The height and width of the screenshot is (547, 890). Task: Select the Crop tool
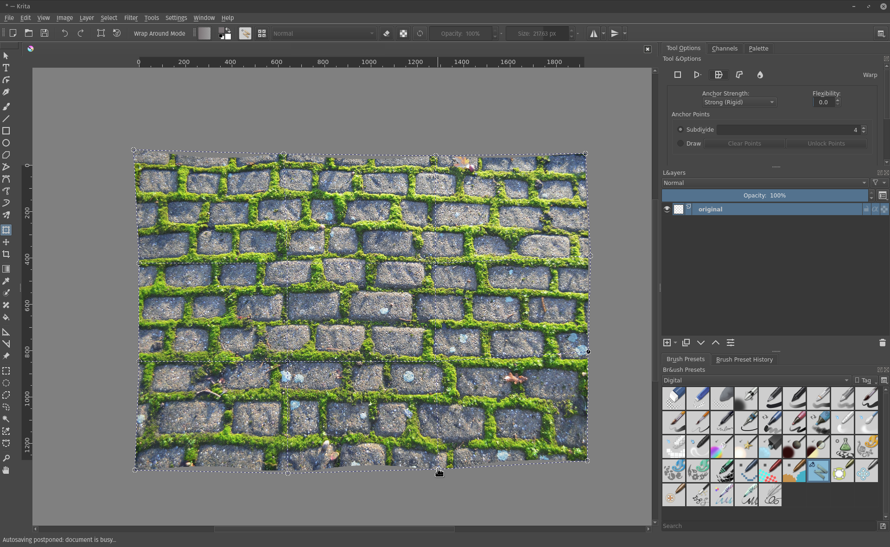[x=6, y=254]
